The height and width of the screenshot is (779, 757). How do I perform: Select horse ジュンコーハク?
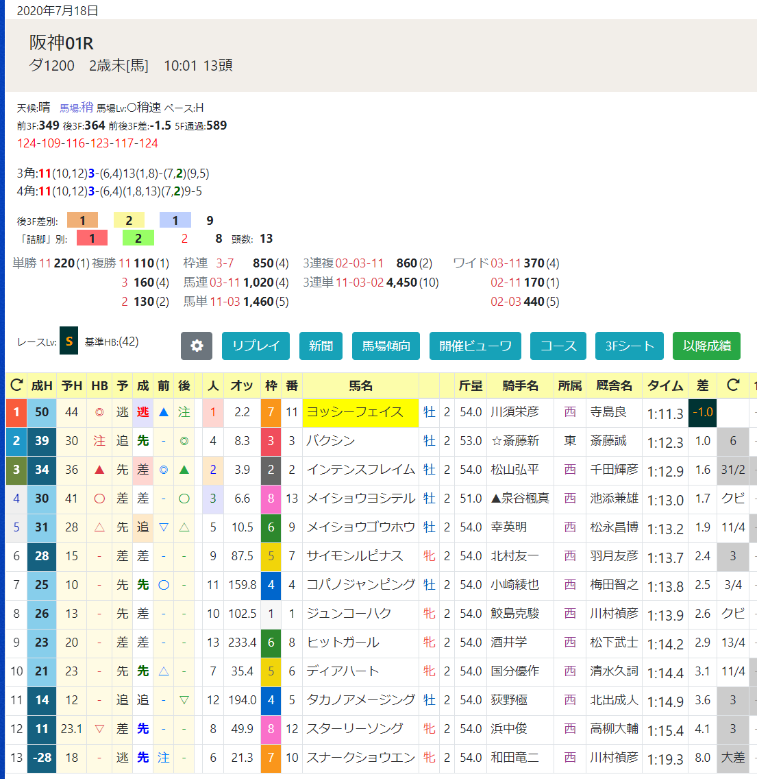349,614
